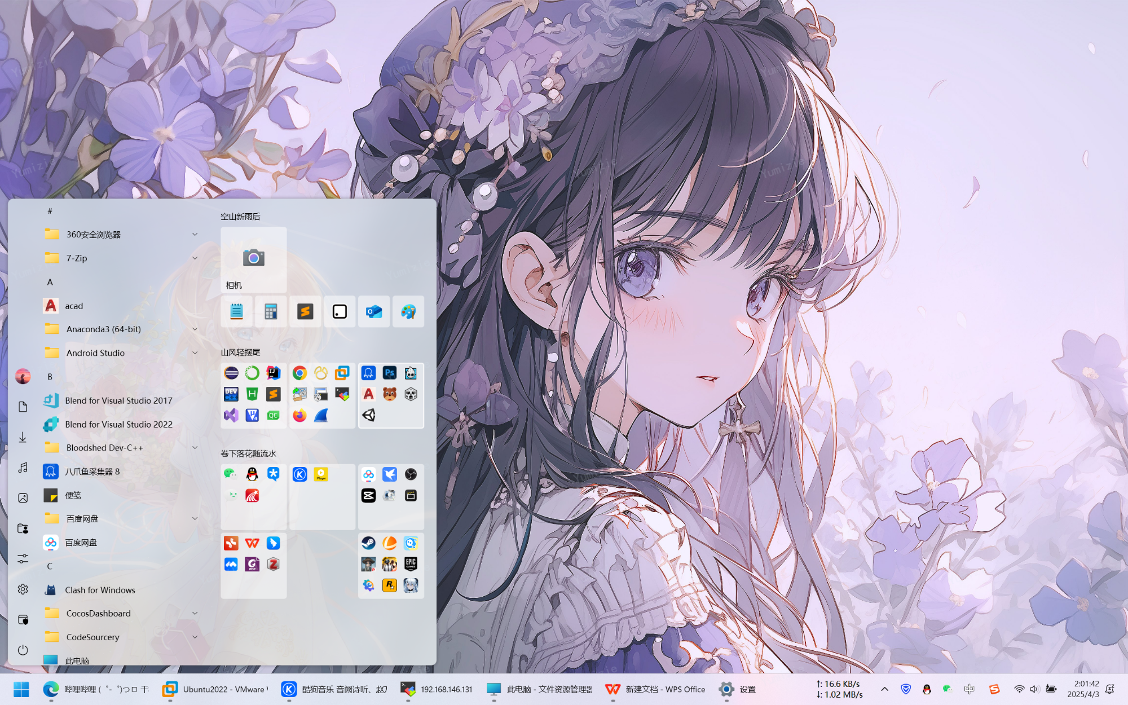The height and width of the screenshot is (705, 1128).
Task: Expand the Android Studio folder
Action: click(x=195, y=352)
